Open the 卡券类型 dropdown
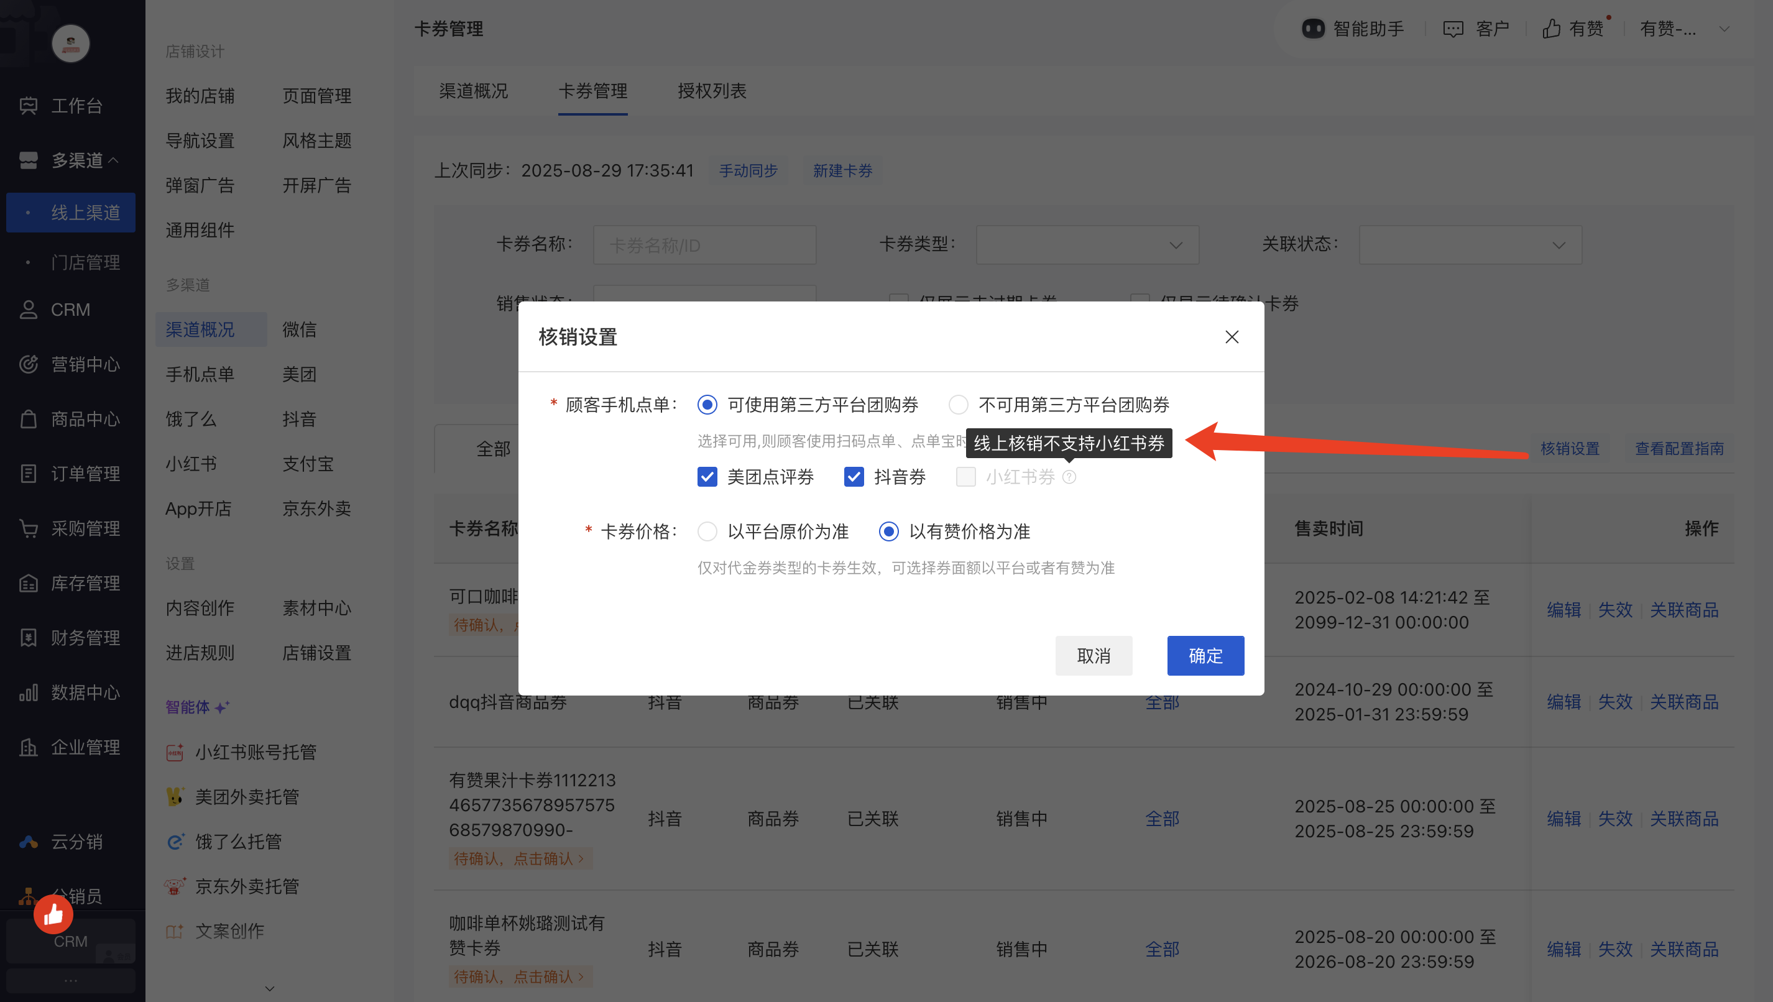Image resolution: width=1773 pixels, height=1002 pixels. pos(1087,245)
